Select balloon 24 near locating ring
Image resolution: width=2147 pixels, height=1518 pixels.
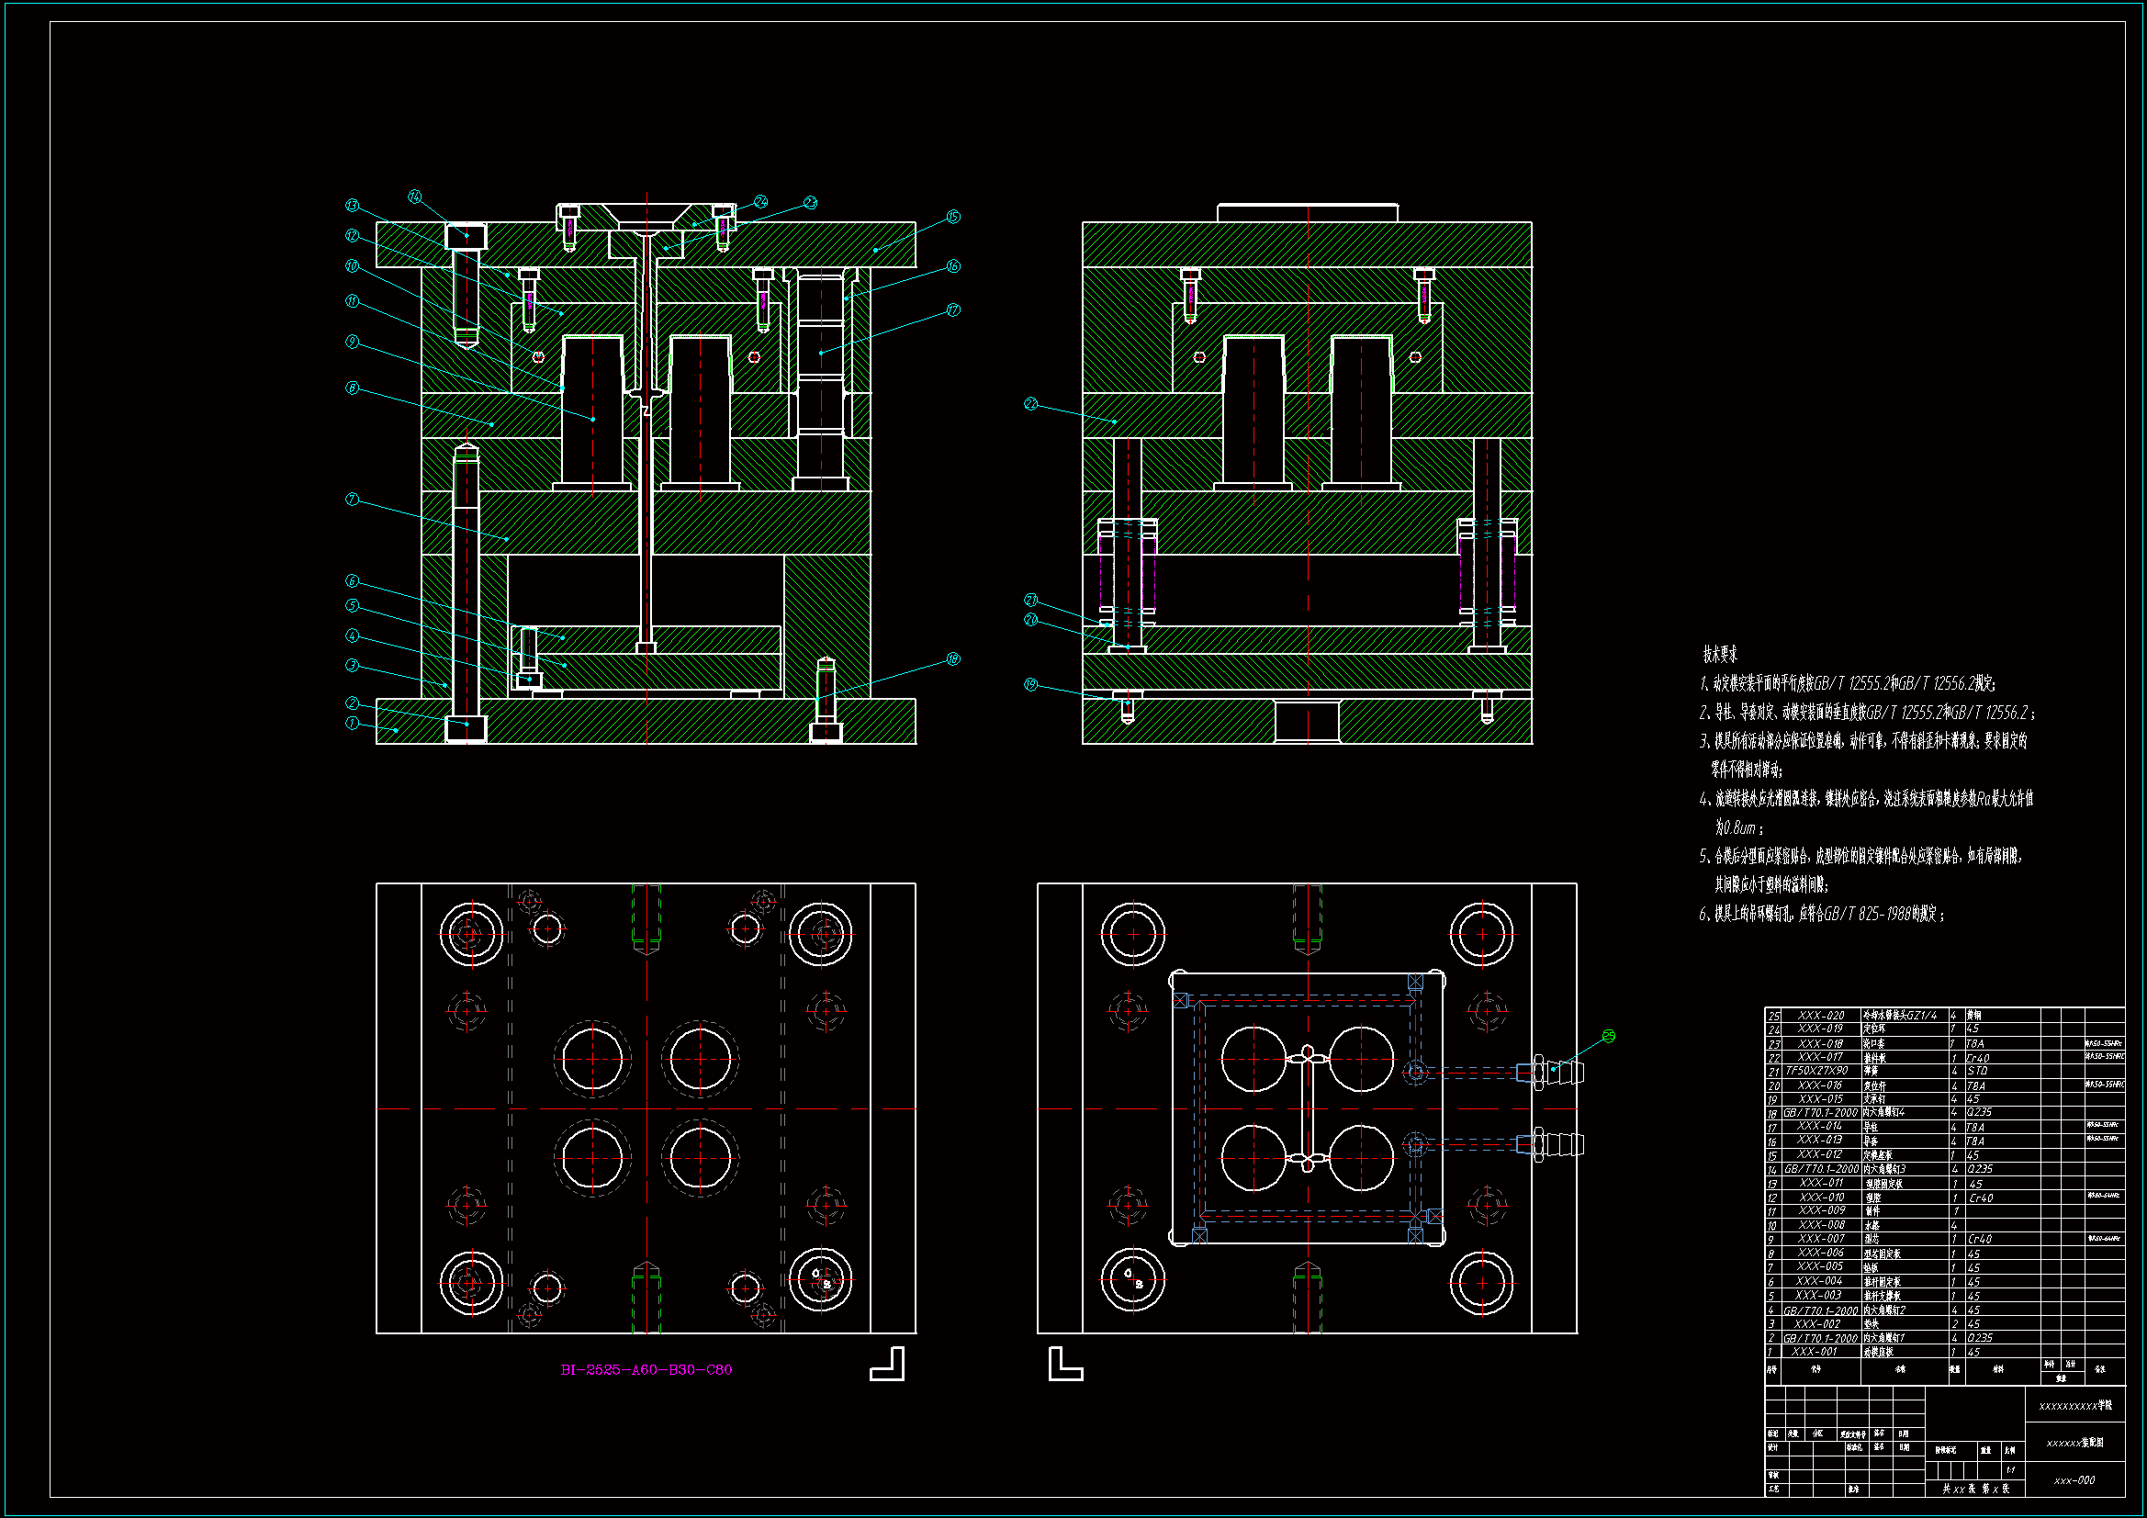point(760,202)
